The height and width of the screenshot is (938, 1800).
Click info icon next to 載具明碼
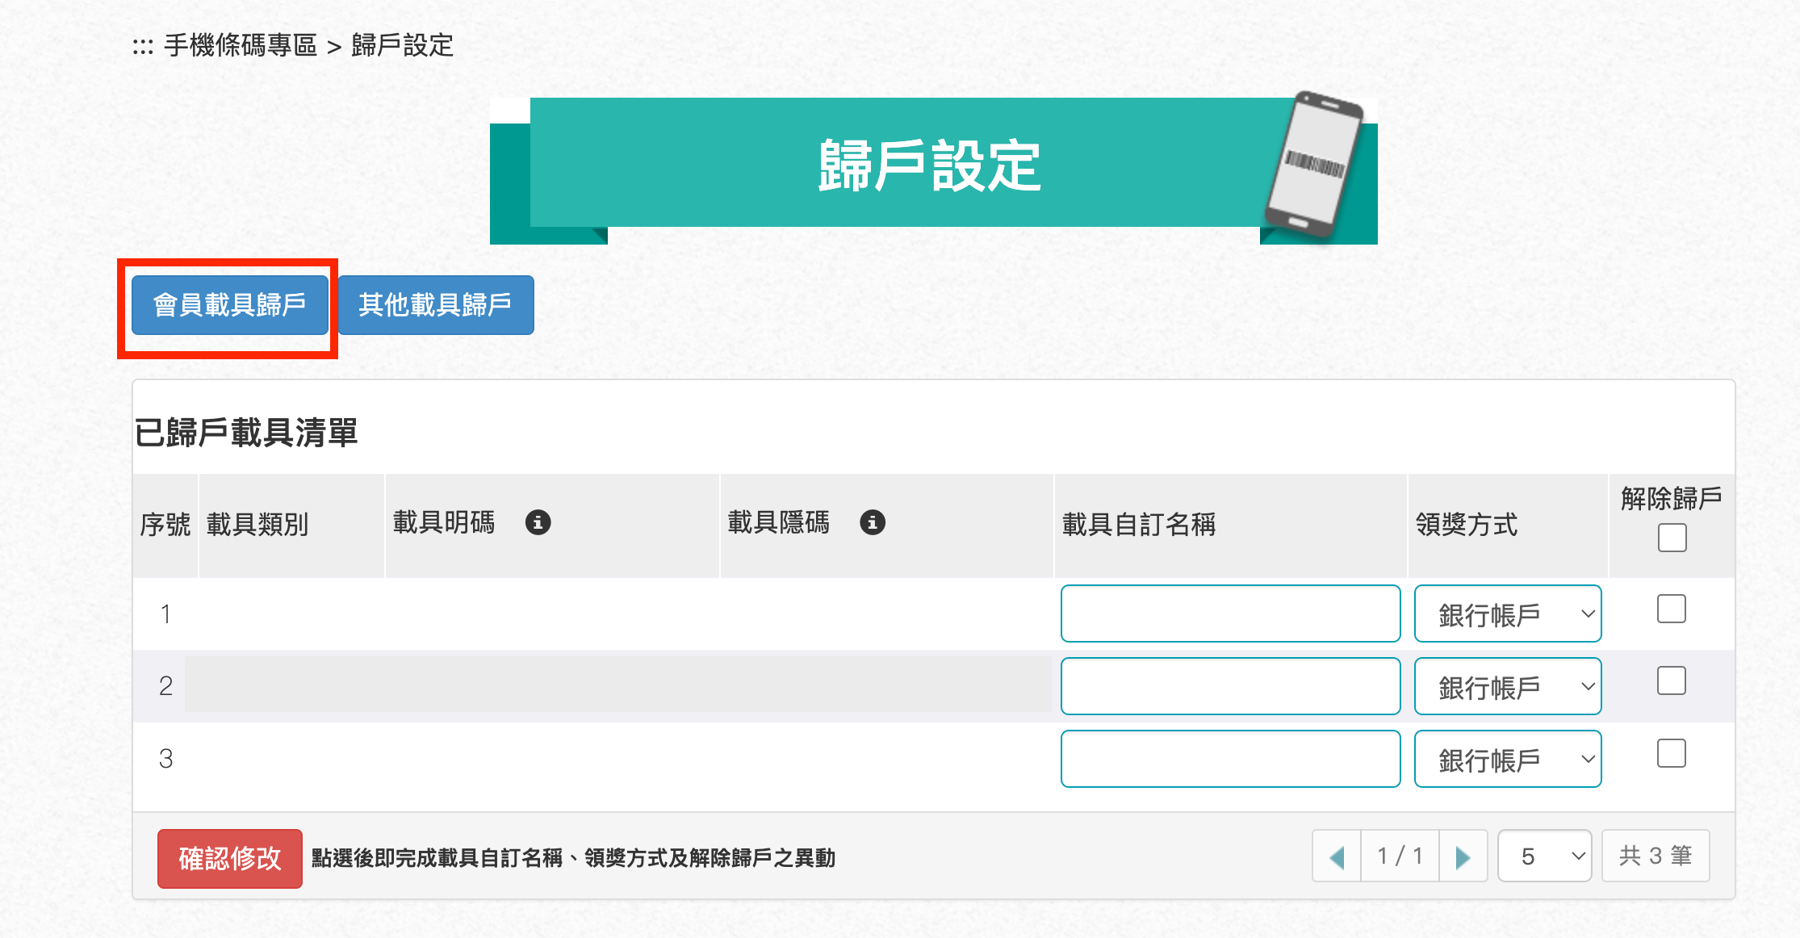tap(538, 522)
